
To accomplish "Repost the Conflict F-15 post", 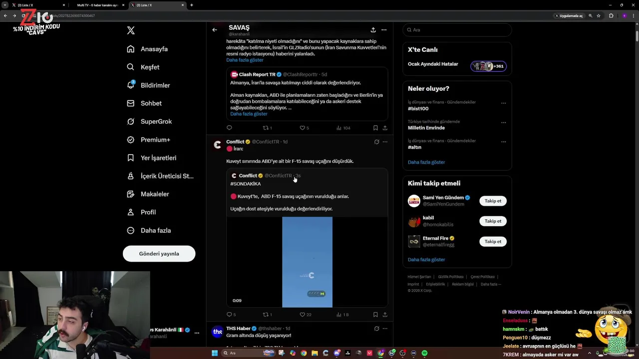I will (x=267, y=315).
